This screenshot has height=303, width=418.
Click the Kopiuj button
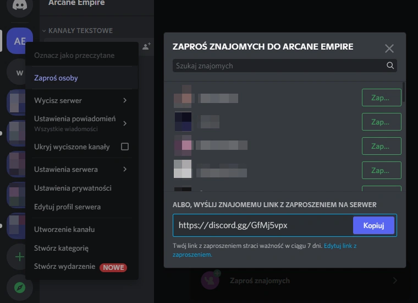pyautogui.click(x=373, y=225)
